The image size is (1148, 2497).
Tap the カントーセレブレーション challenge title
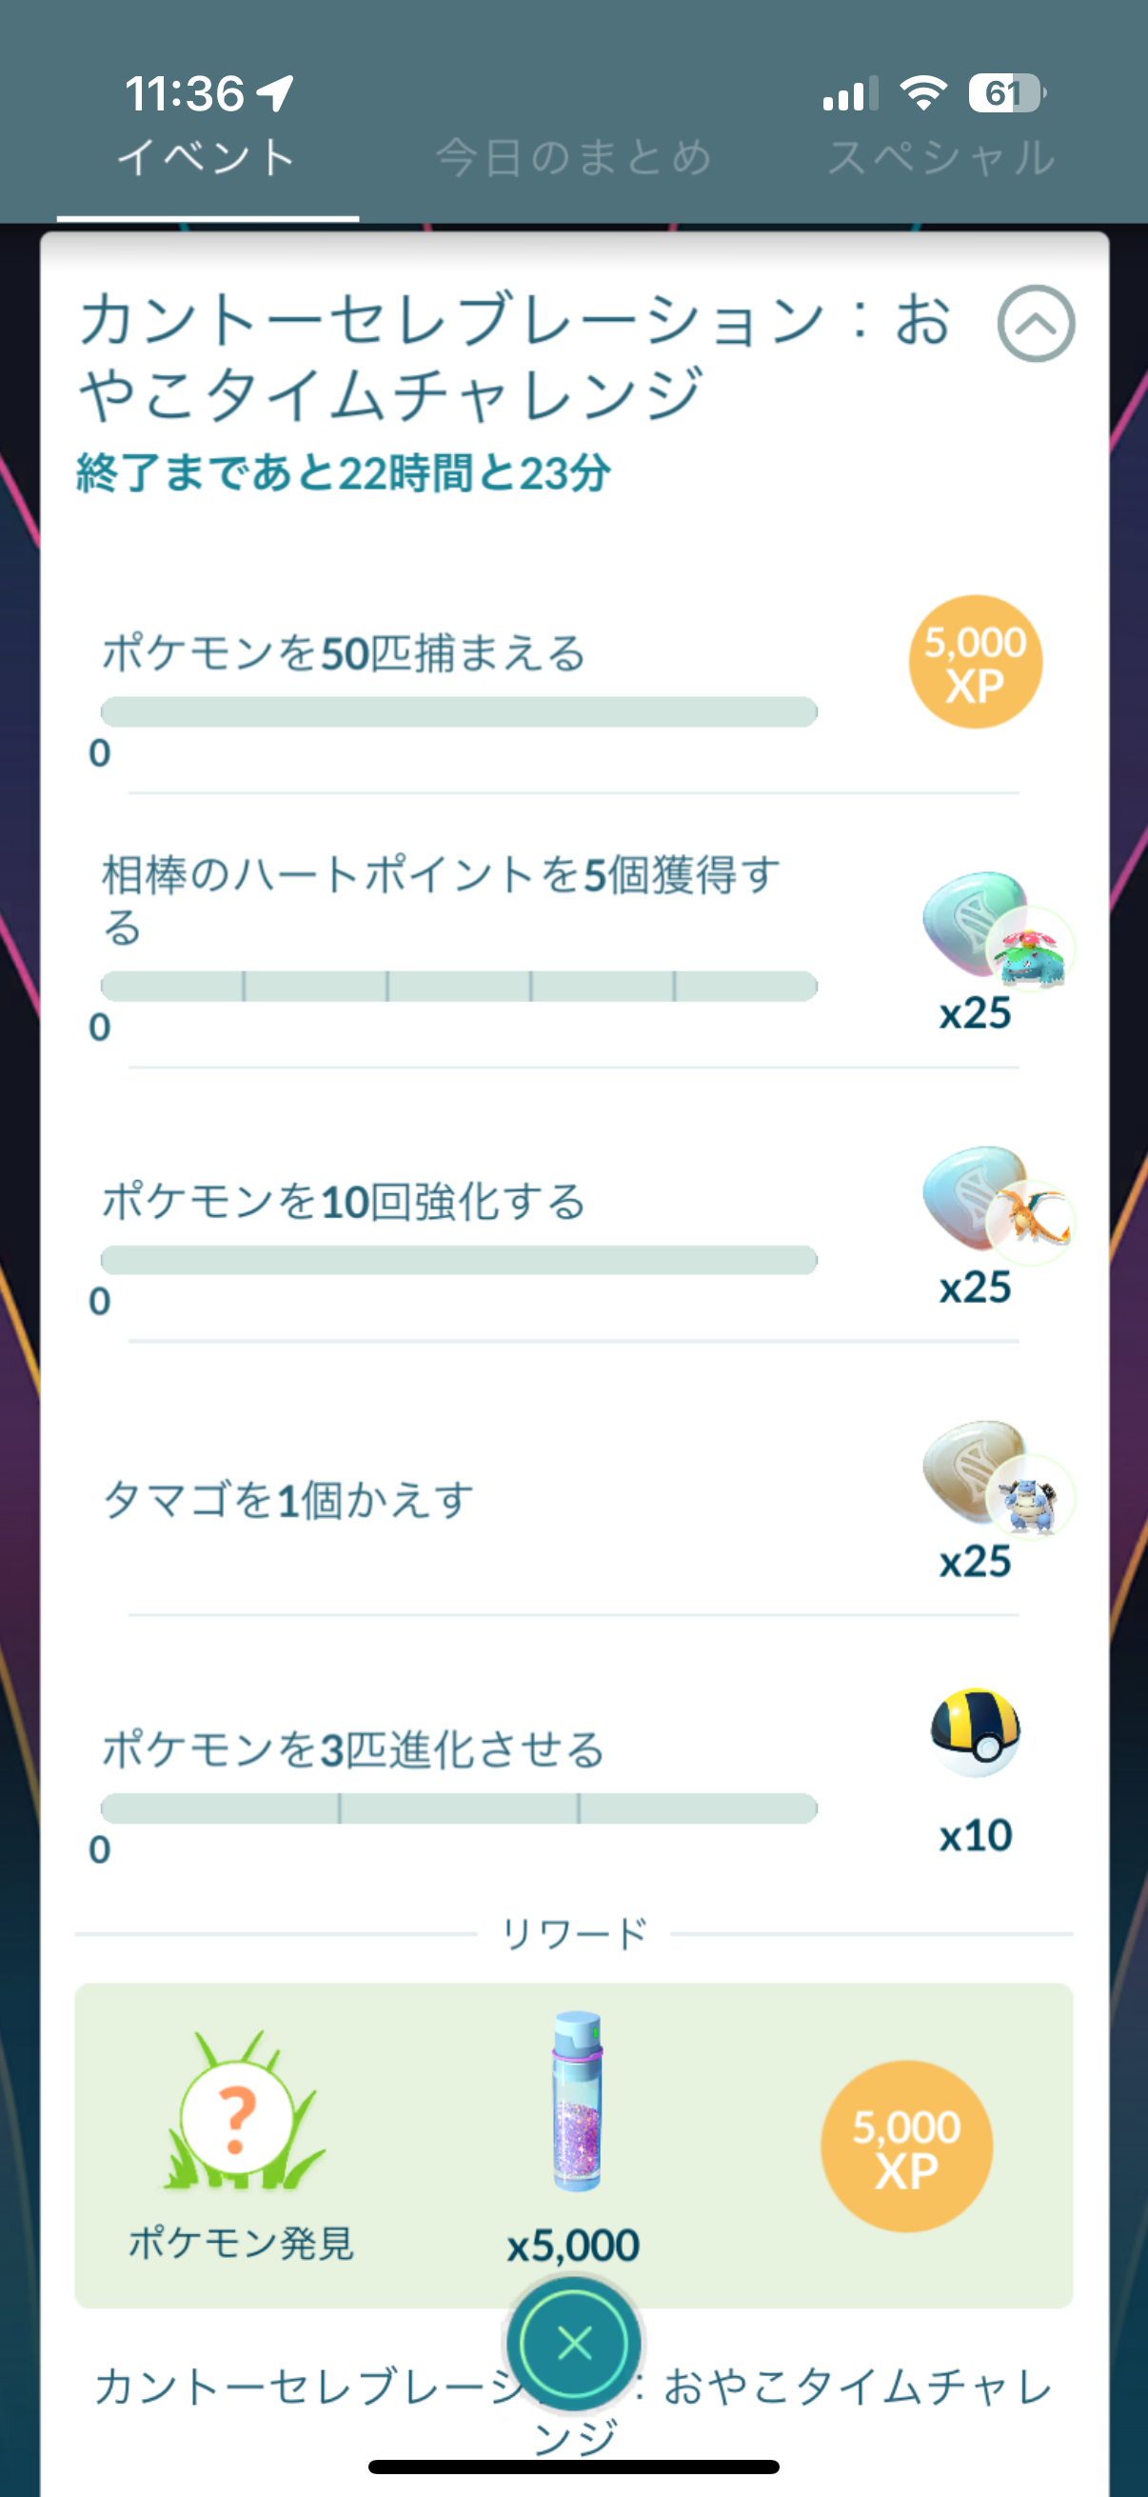(513, 357)
